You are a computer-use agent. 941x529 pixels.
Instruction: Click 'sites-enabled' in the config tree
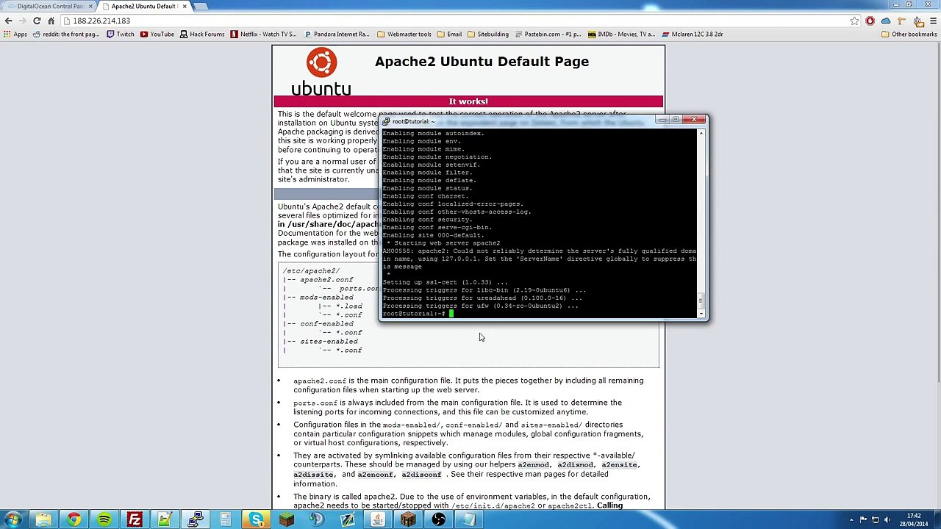(x=329, y=342)
